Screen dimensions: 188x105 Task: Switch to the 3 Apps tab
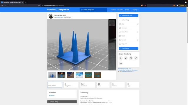pyautogui.click(x=133, y=85)
